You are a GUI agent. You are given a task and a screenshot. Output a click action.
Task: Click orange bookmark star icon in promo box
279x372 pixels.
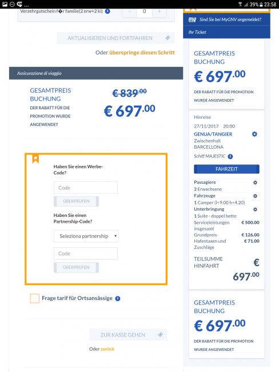click(x=35, y=159)
